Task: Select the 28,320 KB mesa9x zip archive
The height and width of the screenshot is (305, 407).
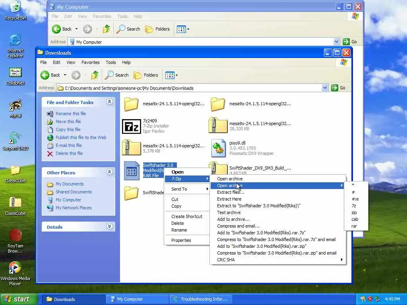Action: (218, 125)
